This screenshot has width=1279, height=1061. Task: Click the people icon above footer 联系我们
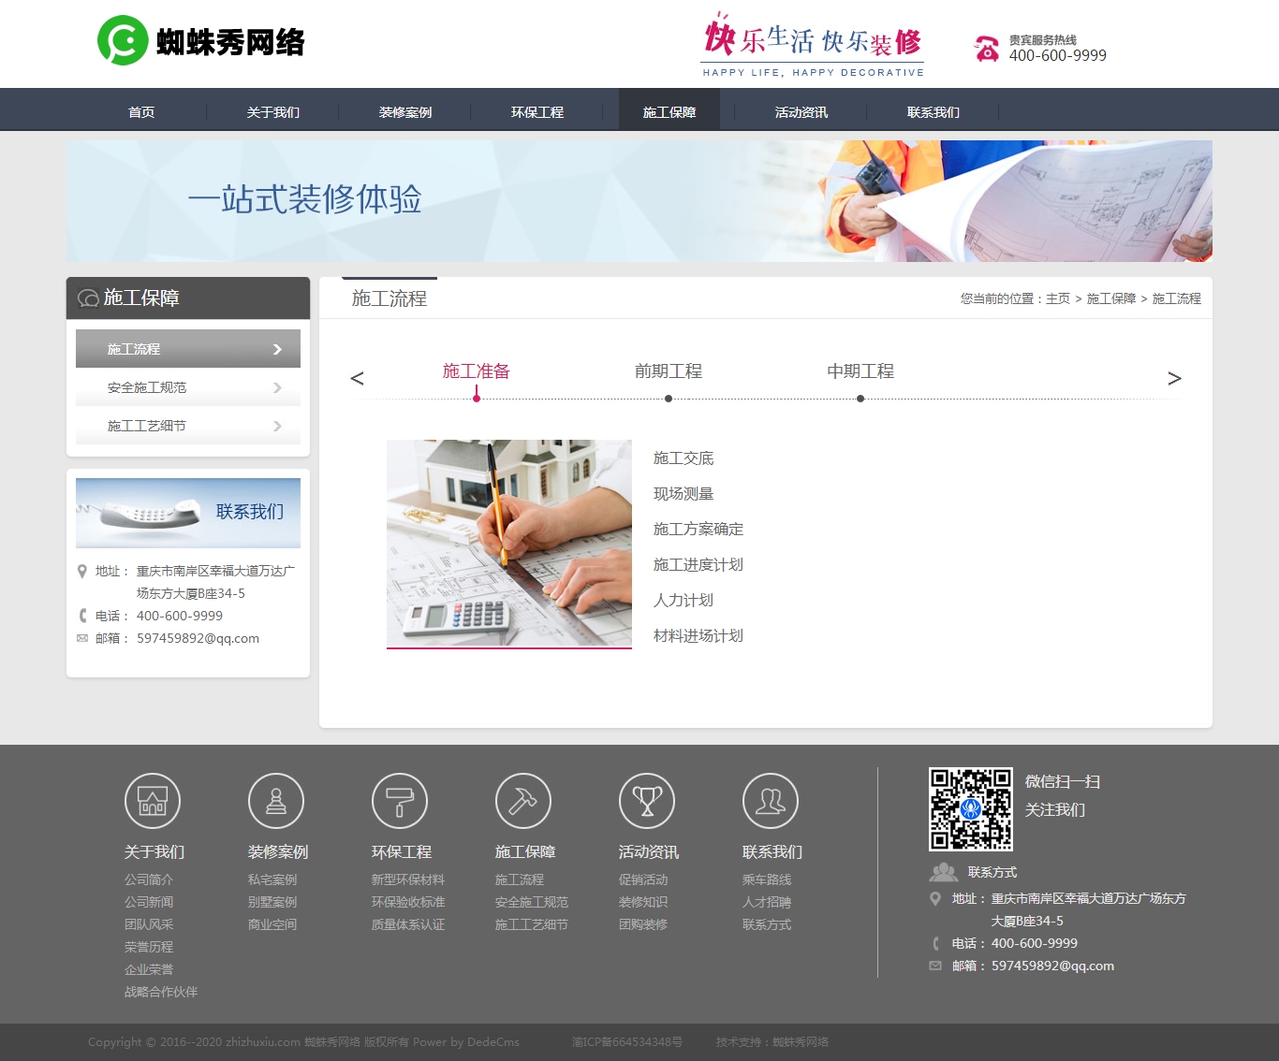771,802
